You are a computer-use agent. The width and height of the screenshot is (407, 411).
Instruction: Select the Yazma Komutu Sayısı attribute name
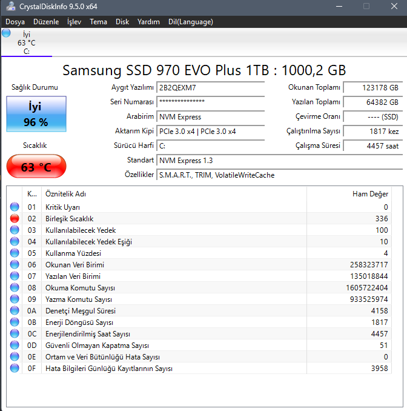(79, 299)
